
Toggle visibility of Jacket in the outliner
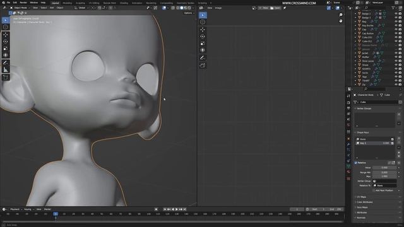(396, 53)
